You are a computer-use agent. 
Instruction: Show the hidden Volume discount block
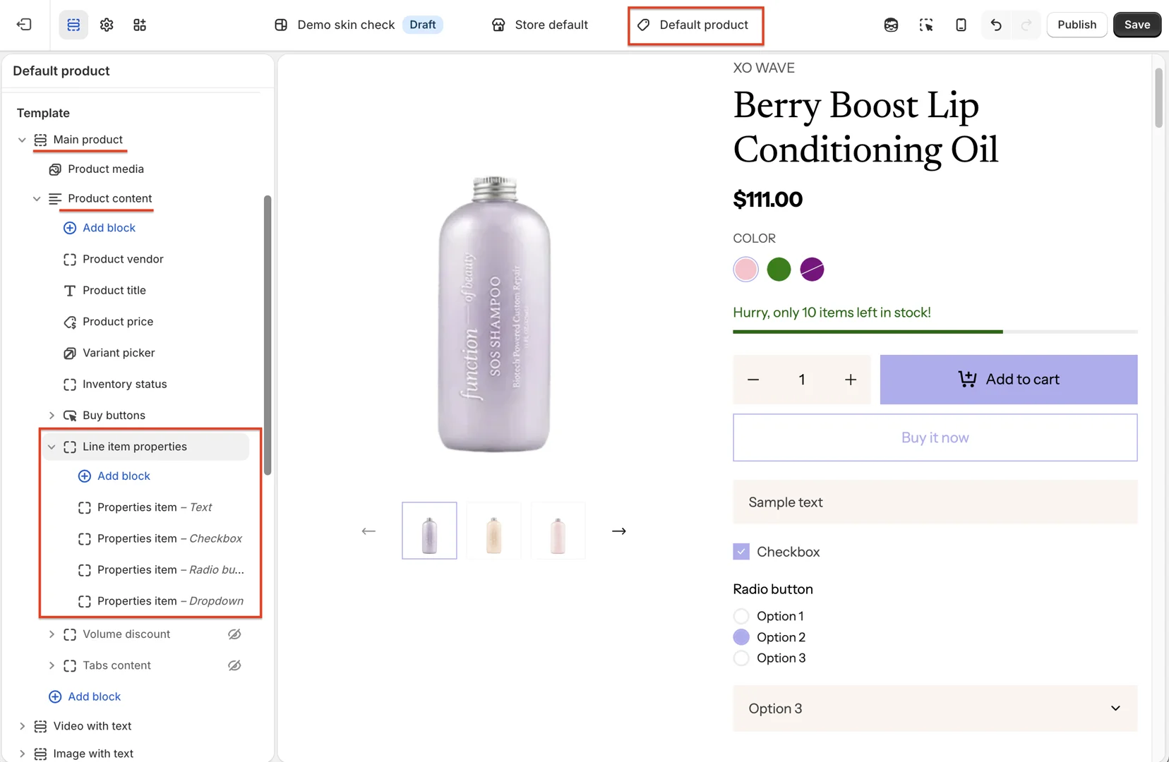234,634
